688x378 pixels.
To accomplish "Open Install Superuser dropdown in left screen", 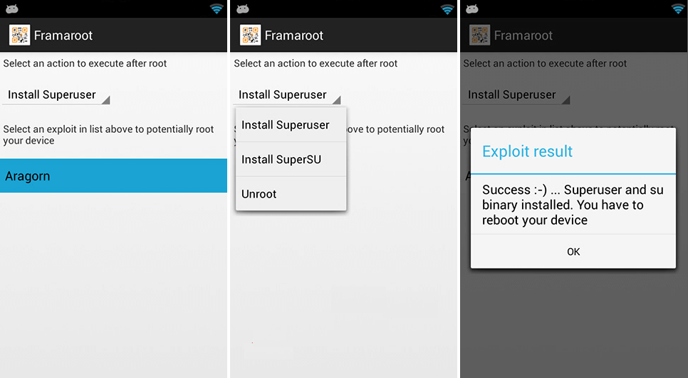I will coord(56,94).
